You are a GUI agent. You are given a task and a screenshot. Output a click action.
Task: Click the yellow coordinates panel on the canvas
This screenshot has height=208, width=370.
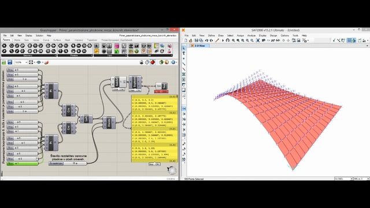coord(154,129)
